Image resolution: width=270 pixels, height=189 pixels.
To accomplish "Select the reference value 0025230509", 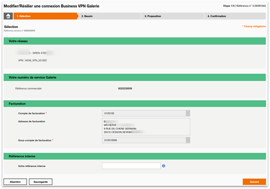I will 125,88.
